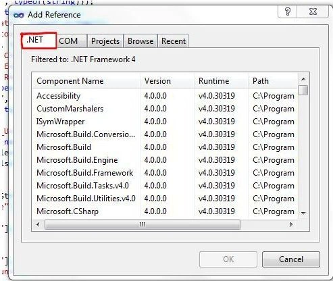This screenshot has height=281, width=333.
Task: Click the help question mark button
Action: tap(288, 11)
